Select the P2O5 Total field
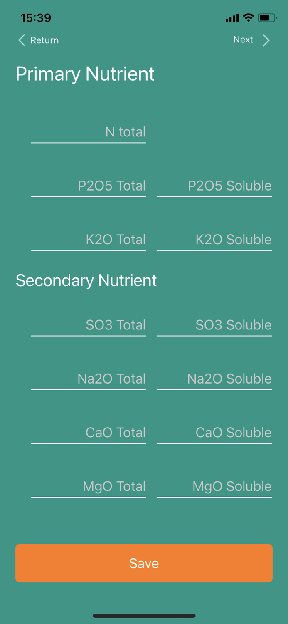The image size is (288, 624). [88, 186]
